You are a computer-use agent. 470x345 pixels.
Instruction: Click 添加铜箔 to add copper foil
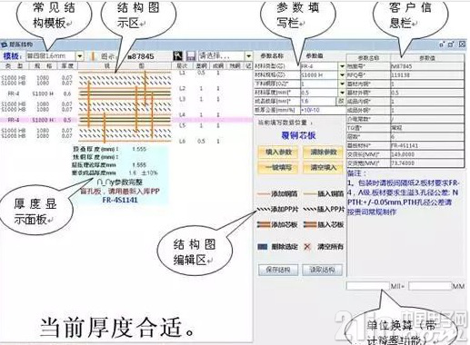(277, 193)
